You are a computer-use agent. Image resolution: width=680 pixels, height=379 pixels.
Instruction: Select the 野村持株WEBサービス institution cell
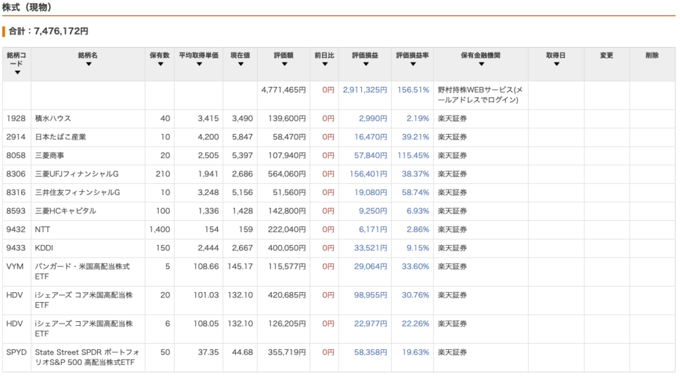point(480,95)
